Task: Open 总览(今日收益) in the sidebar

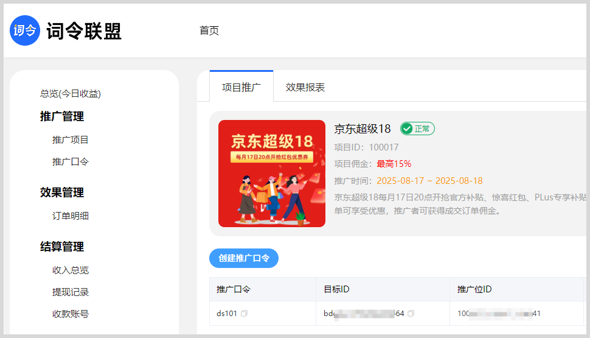Action: point(71,93)
